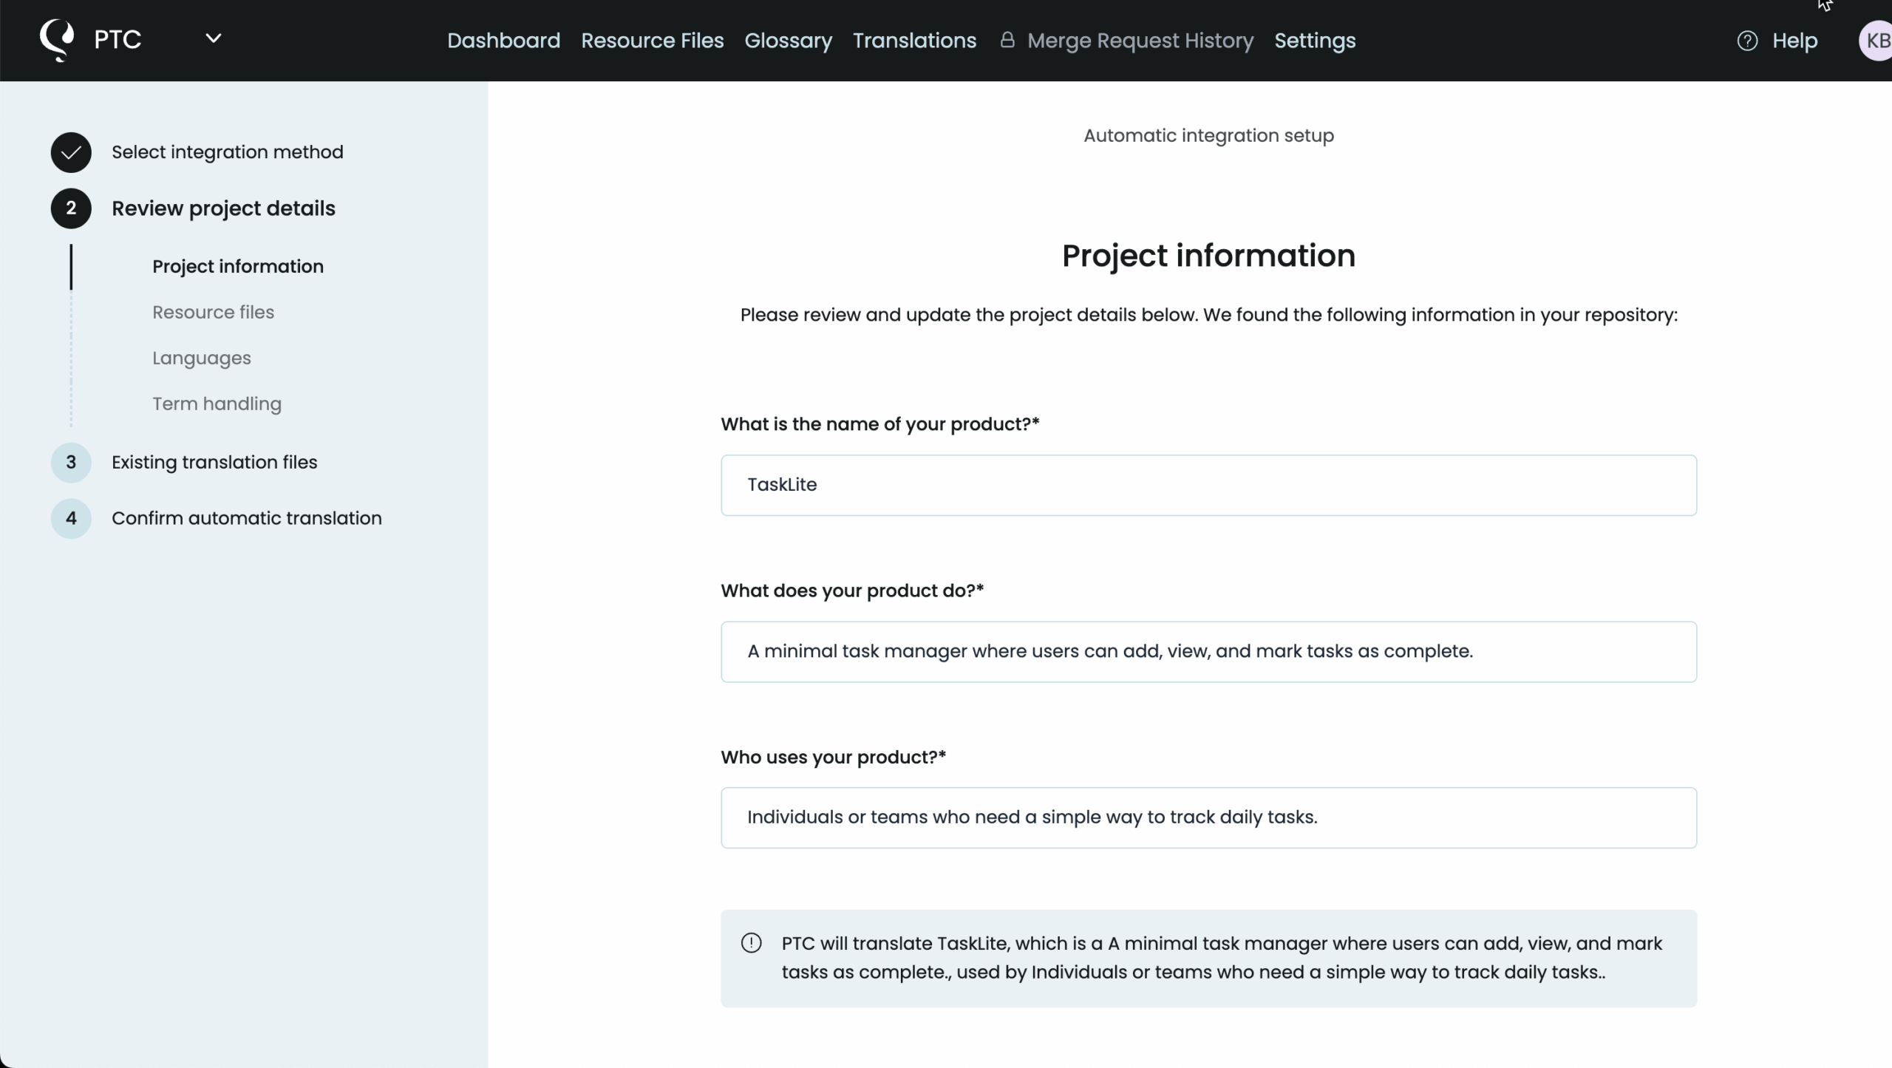Viewport: 1892px width, 1068px height.
Task: Navigate to Translations
Action: [x=914, y=41]
